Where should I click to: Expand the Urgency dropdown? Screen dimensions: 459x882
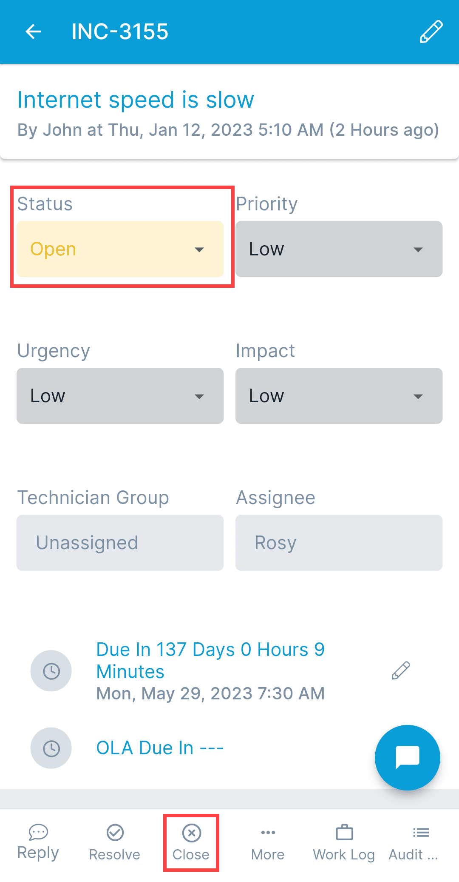[120, 396]
